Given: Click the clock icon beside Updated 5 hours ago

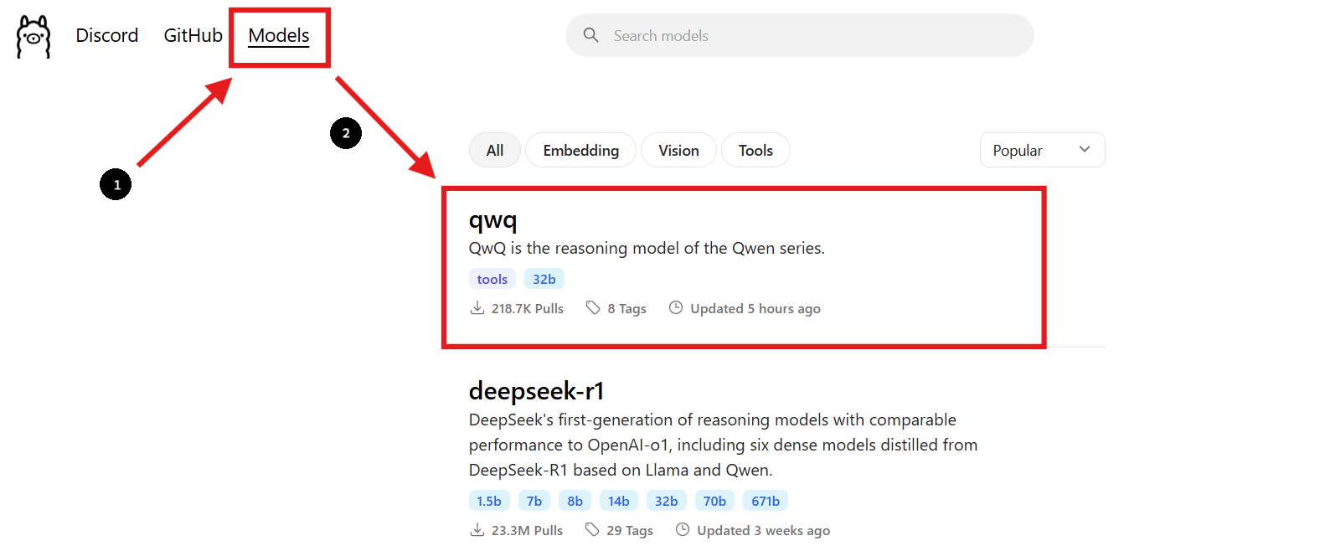Looking at the screenshot, I should [676, 308].
